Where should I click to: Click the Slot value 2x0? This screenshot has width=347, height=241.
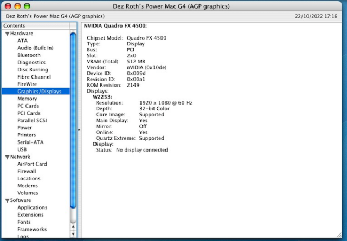pyautogui.click(x=131, y=56)
